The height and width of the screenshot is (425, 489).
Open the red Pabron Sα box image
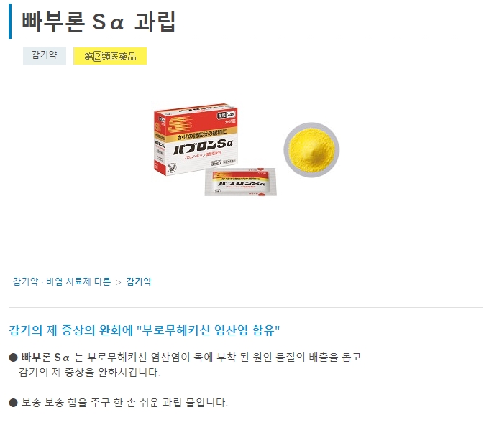coord(196,139)
